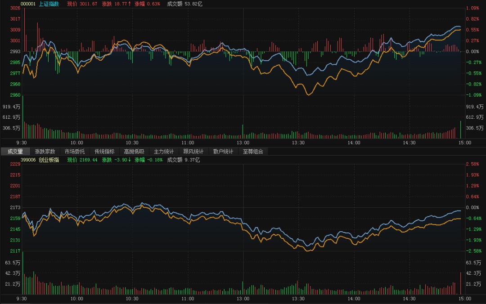Switch to the 成交量 tab
The image size is (486, 304).
[x=15, y=151]
